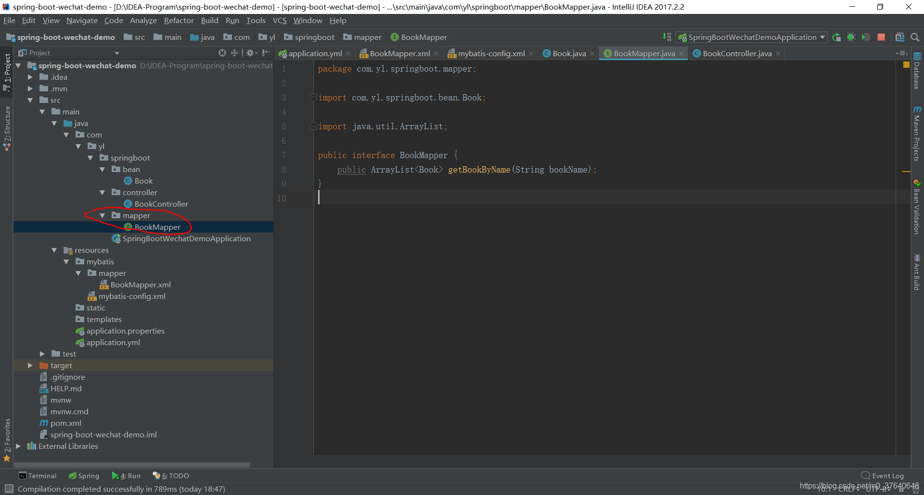
Task: Show hidden editor tabs list
Action: coord(902,53)
